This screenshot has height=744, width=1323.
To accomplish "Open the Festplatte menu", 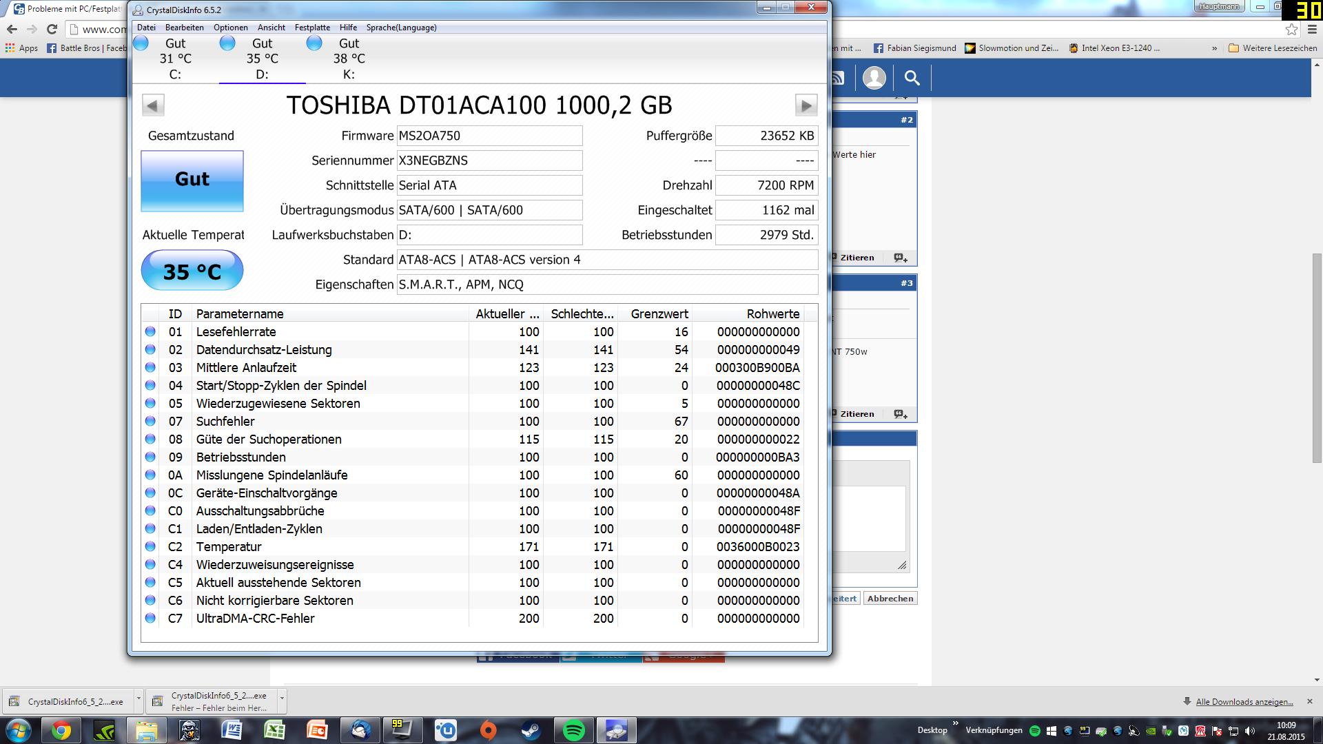I will pos(312,28).
